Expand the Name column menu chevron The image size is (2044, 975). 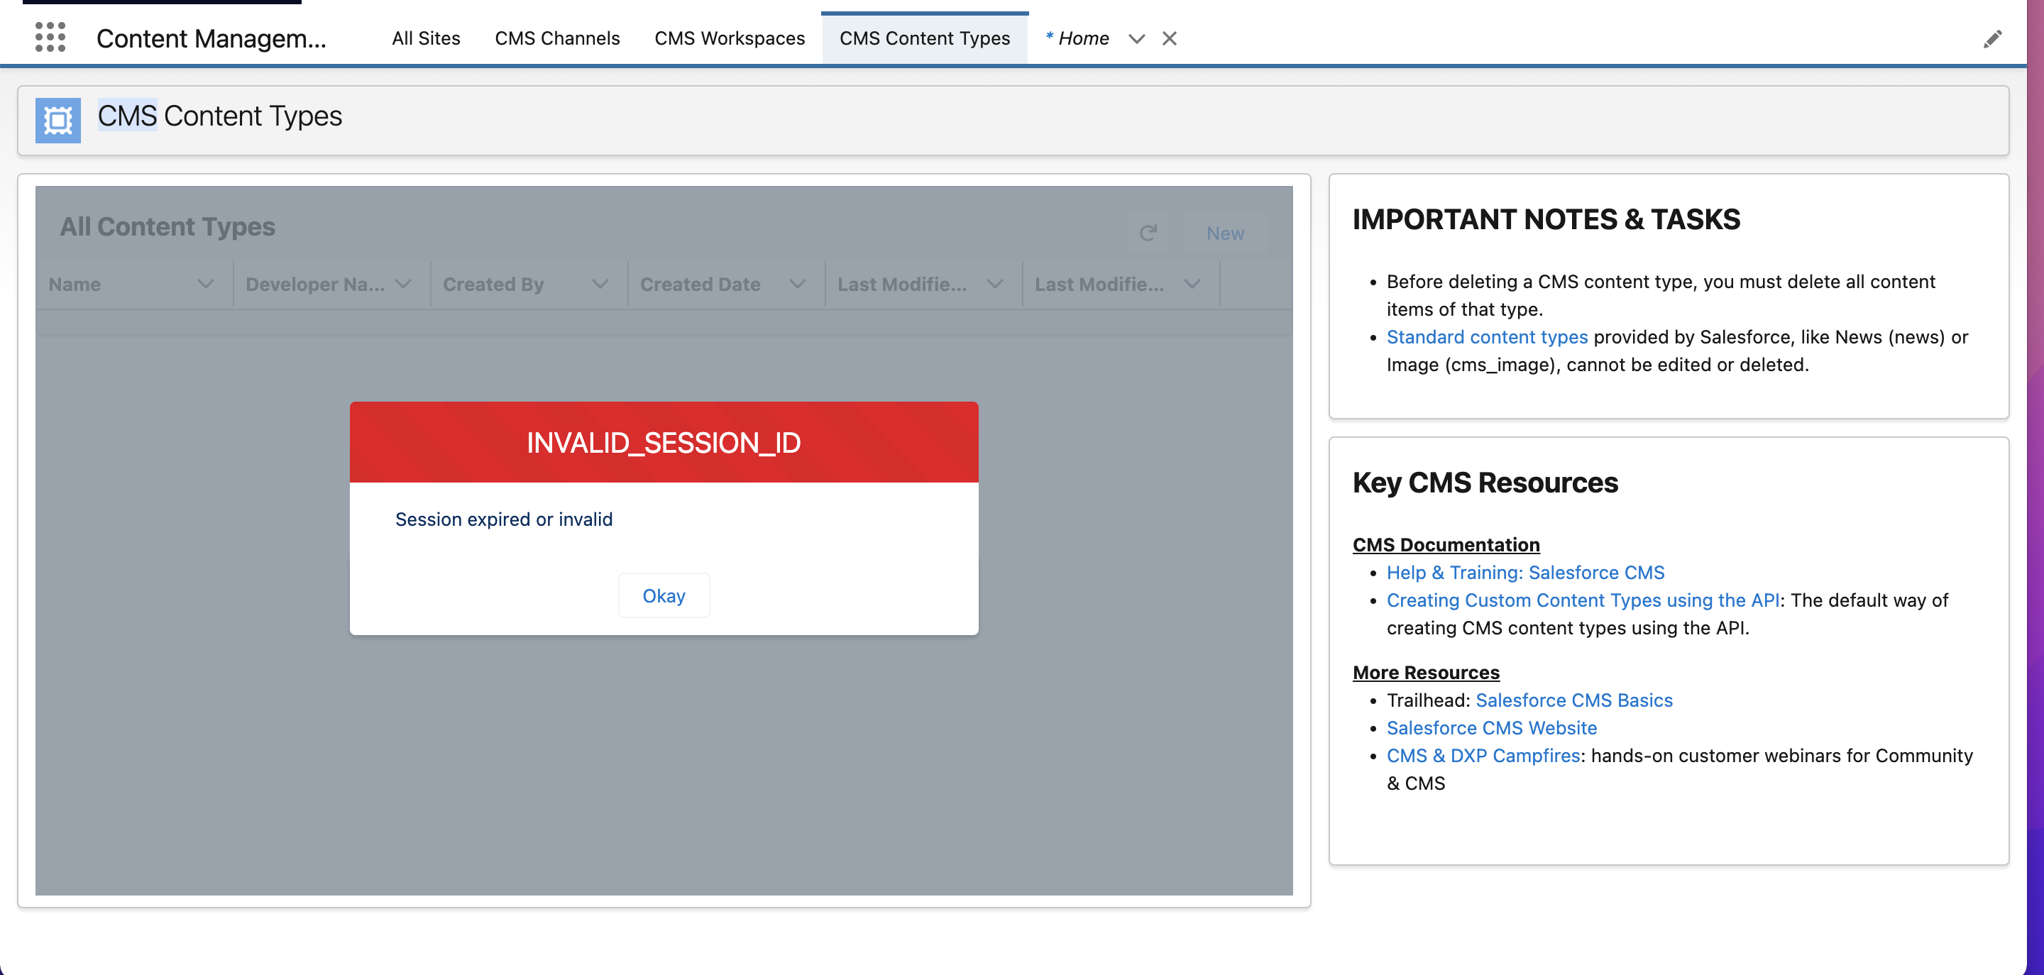pyautogui.click(x=206, y=284)
